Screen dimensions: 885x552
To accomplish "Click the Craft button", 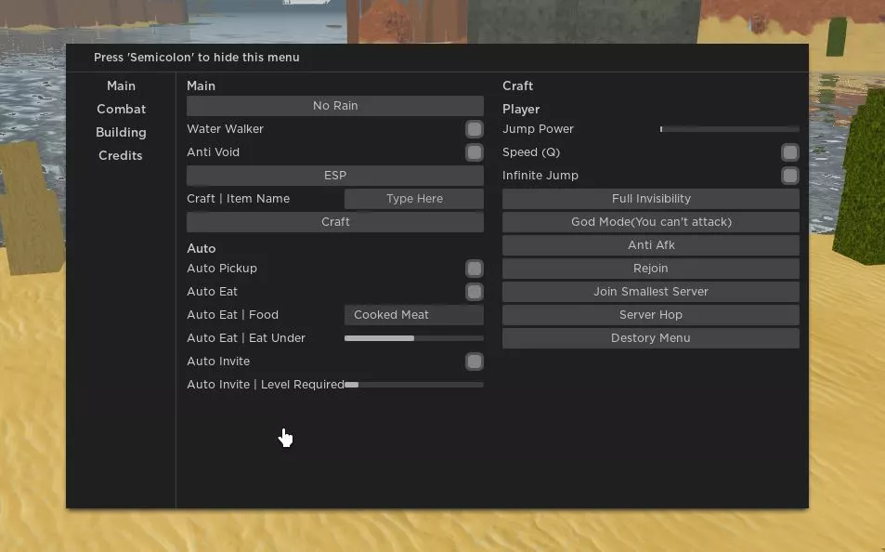I will [x=334, y=222].
